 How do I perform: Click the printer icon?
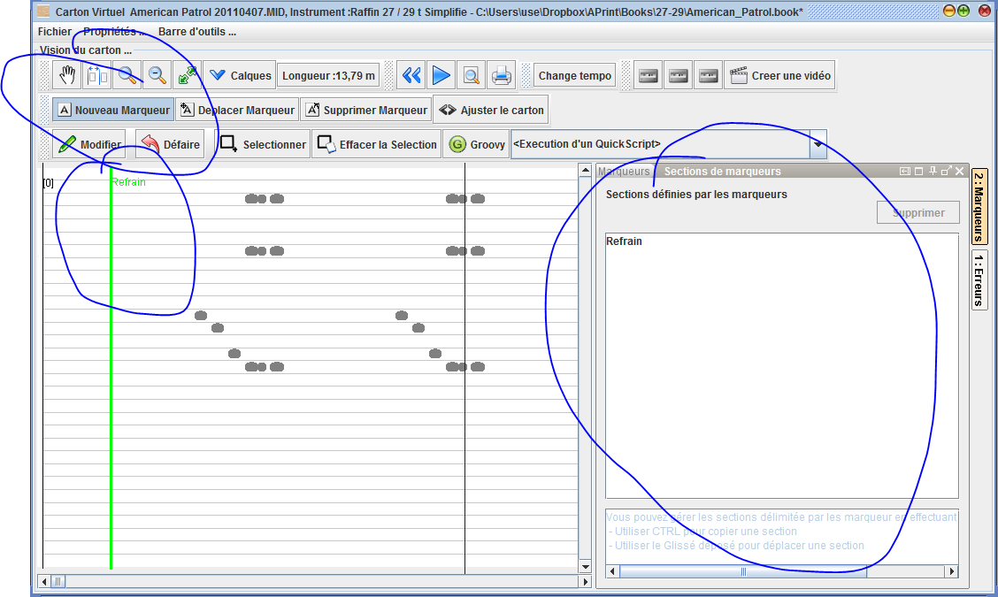(502, 76)
